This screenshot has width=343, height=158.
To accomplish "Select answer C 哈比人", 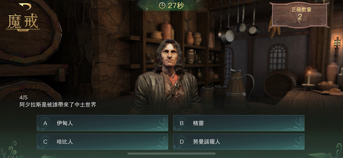I will click(x=102, y=142).
